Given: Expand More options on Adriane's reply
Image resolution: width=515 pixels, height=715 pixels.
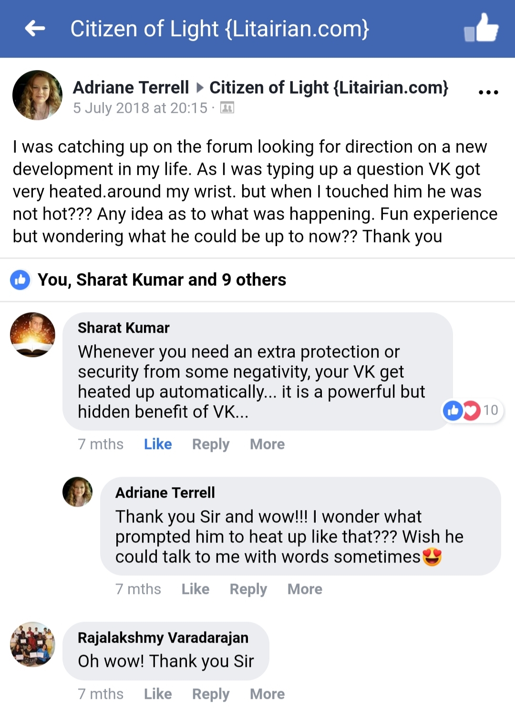Looking at the screenshot, I should point(305,589).
